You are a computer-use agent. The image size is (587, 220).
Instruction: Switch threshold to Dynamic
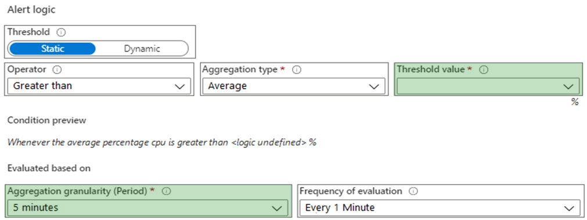tap(142, 49)
